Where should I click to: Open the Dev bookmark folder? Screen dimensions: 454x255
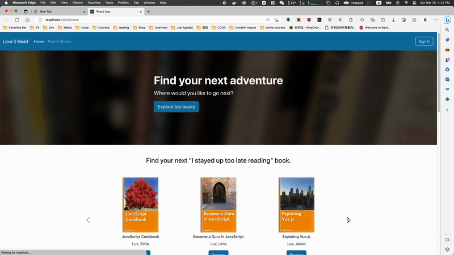49,28
